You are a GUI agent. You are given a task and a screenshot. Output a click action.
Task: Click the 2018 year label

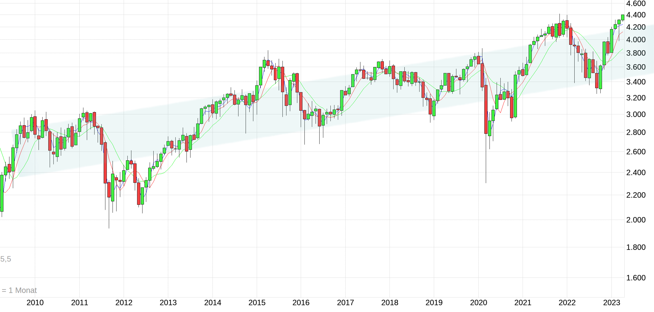pos(390,303)
